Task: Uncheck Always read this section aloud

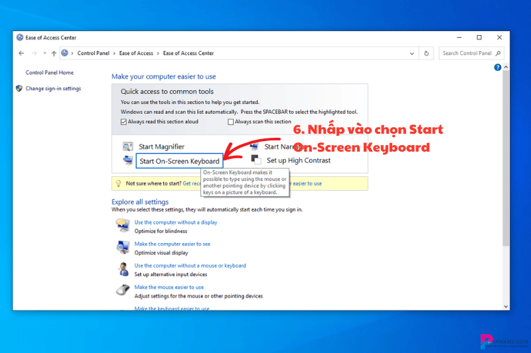Action: click(123, 122)
